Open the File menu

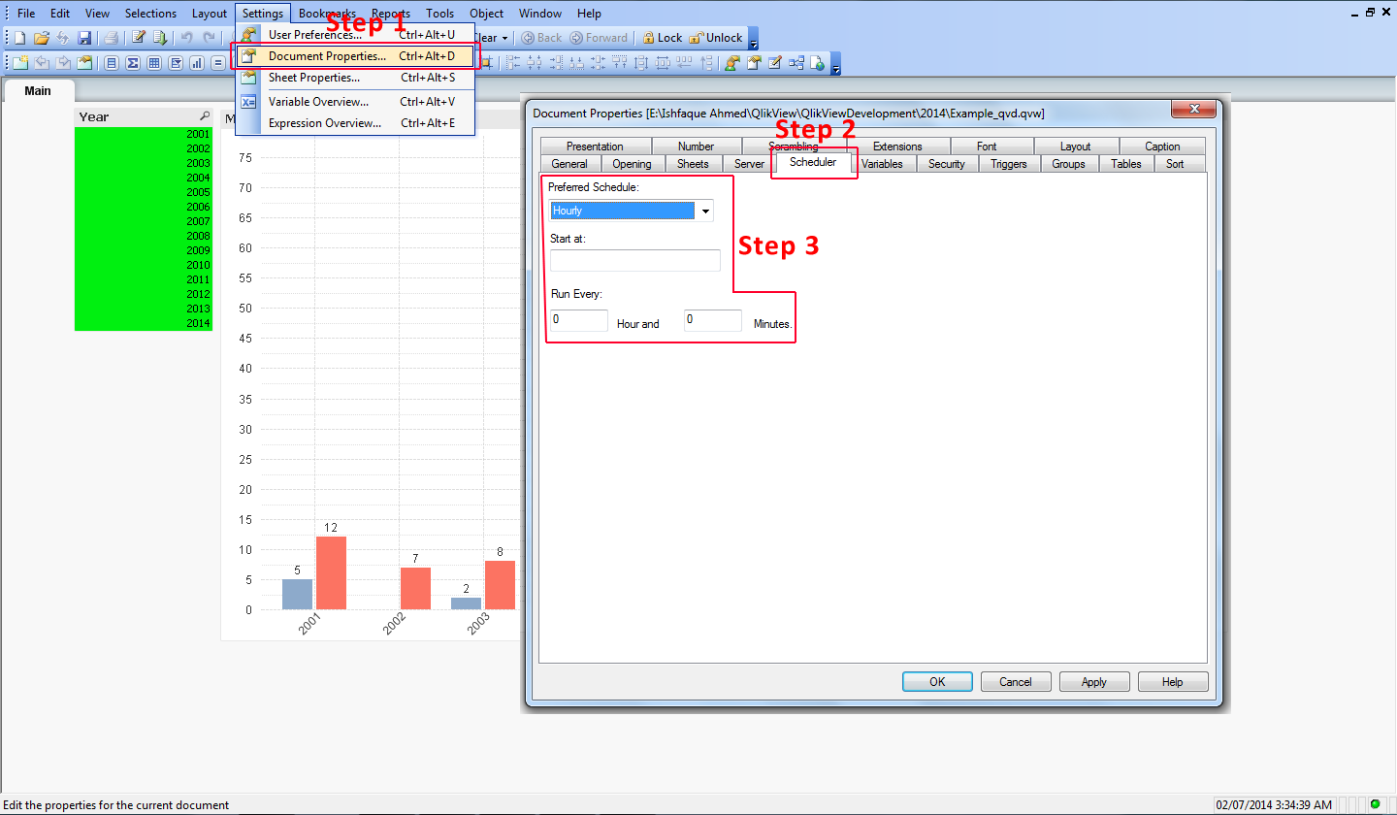pos(26,14)
